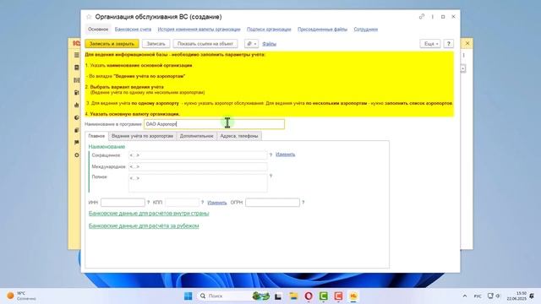
Task: Click the help question mark beside Сокращенное field
Action: coord(270,155)
